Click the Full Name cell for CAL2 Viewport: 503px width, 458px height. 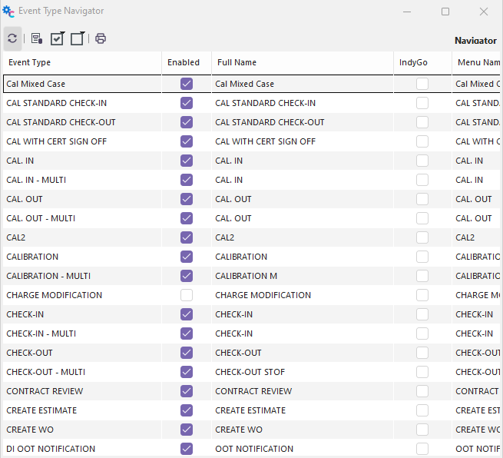pos(225,237)
